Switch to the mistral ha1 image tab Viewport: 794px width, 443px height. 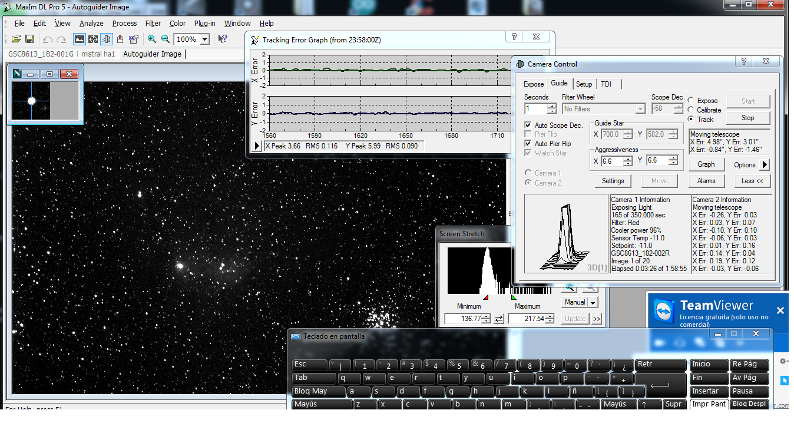pyautogui.click(x=98, y=54)
